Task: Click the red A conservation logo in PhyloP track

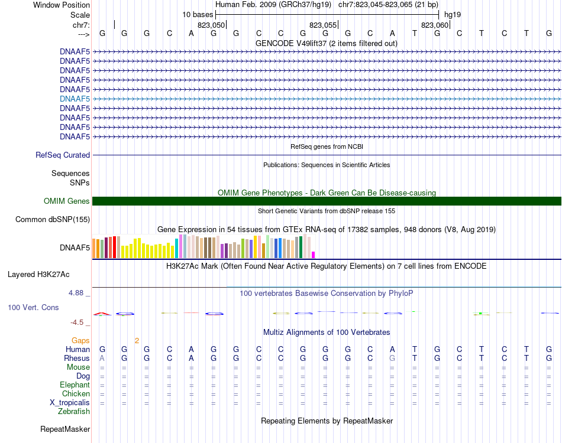Action: click(102, 314)
